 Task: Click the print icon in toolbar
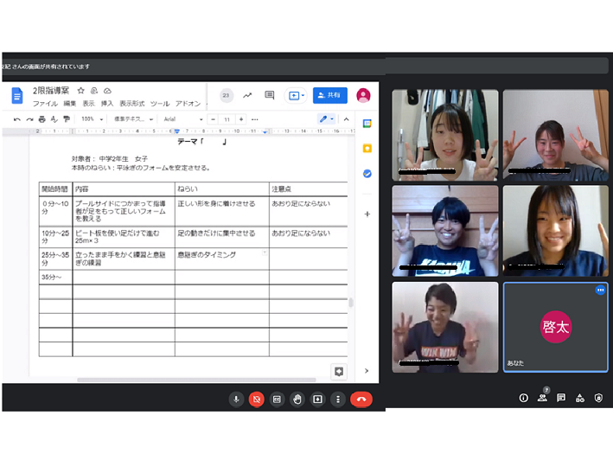(42, 118)
